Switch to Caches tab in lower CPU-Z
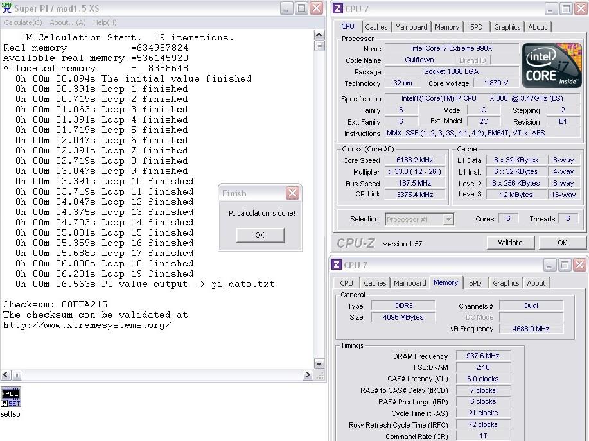 pyautogui.click(x=375, y=283)
